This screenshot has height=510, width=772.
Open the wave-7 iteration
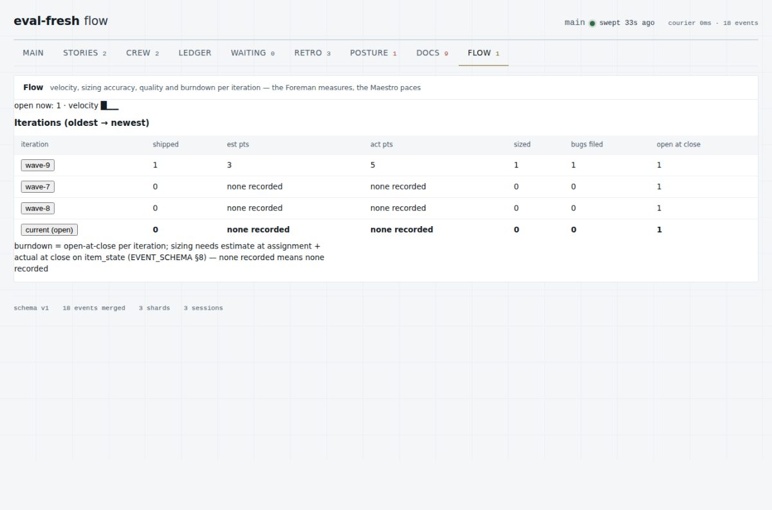click(38, 187)
